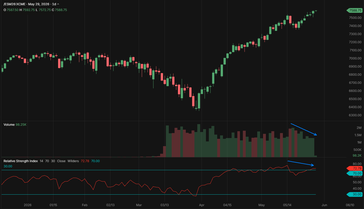This screenshot has height=209, width=364.
Task: Click the 7200.00 price axis label
Action: point(355,42)
